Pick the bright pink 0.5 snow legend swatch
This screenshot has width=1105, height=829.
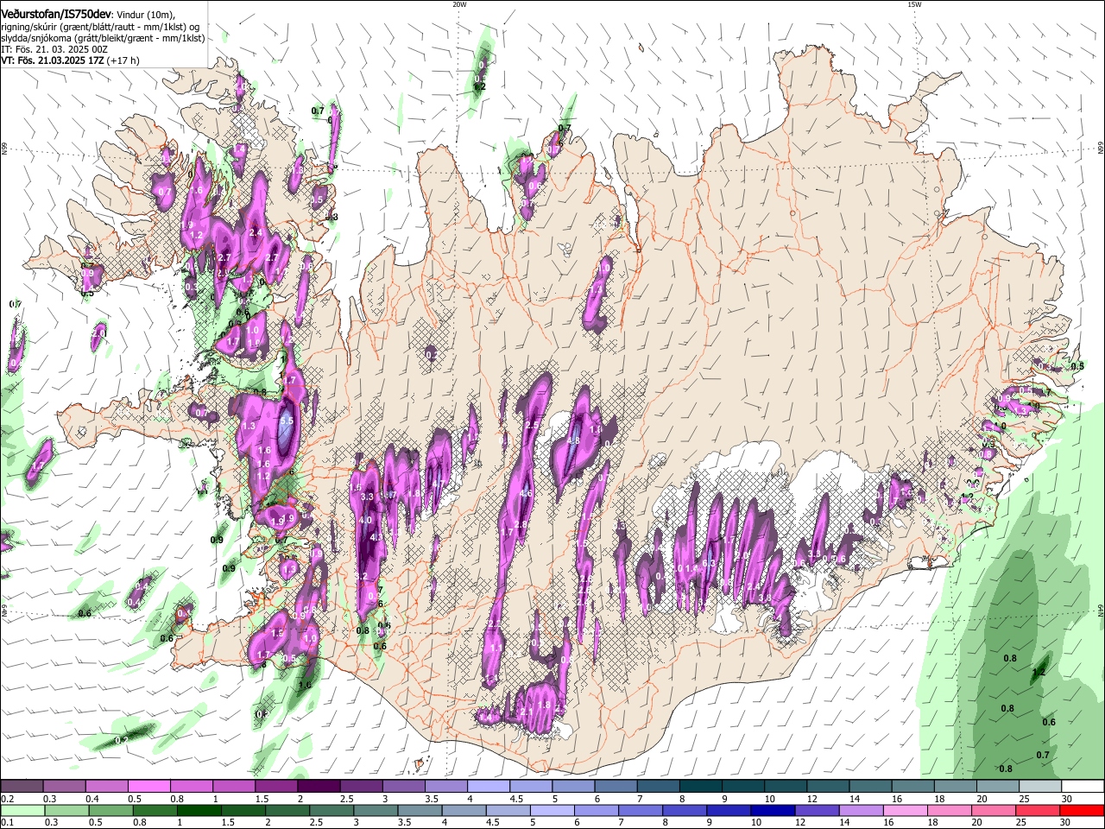coord(148,786)
